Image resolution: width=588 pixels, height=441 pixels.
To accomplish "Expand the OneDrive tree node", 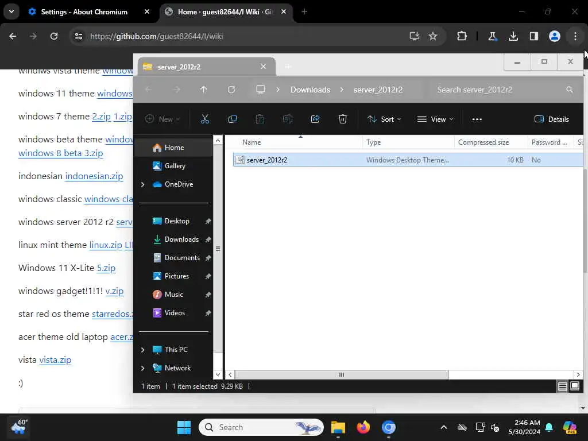I will [142, 184].
